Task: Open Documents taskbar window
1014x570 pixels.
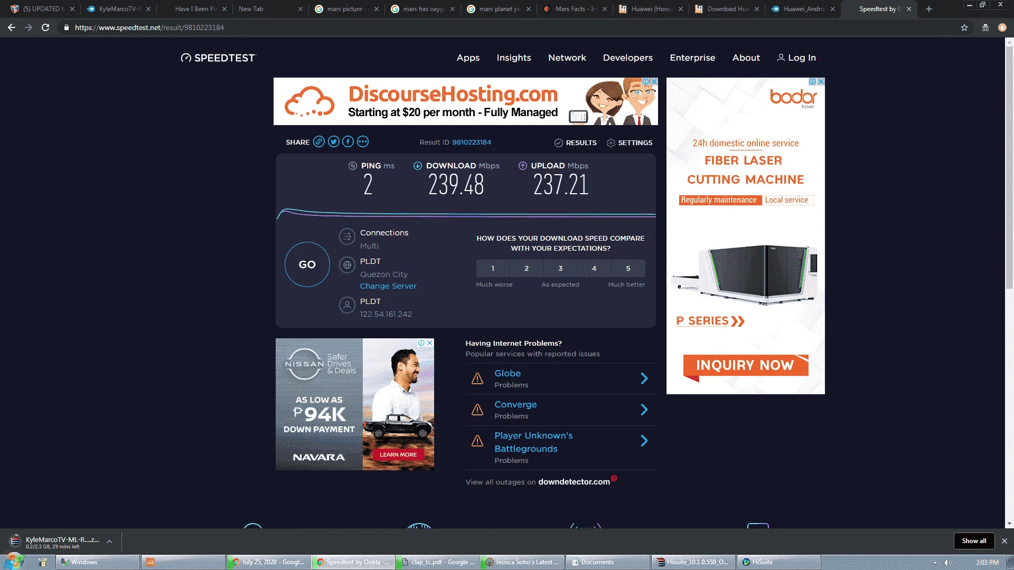Action: pyautogui.click(x=607, y=562)
